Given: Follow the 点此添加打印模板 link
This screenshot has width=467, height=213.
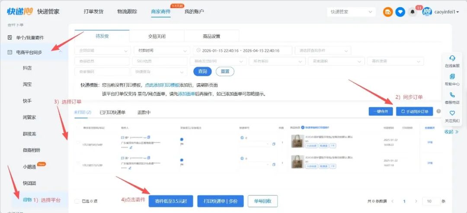Looking at the screenshot, I should 162,85.
